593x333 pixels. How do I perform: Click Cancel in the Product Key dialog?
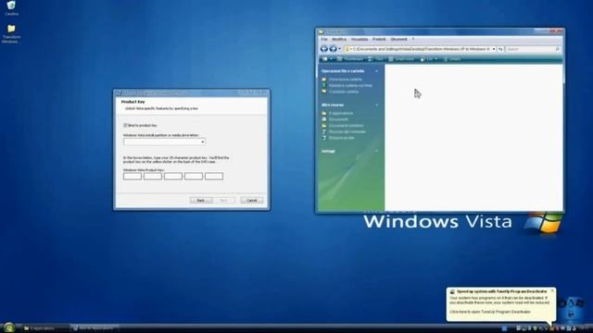tap(251, 200)
